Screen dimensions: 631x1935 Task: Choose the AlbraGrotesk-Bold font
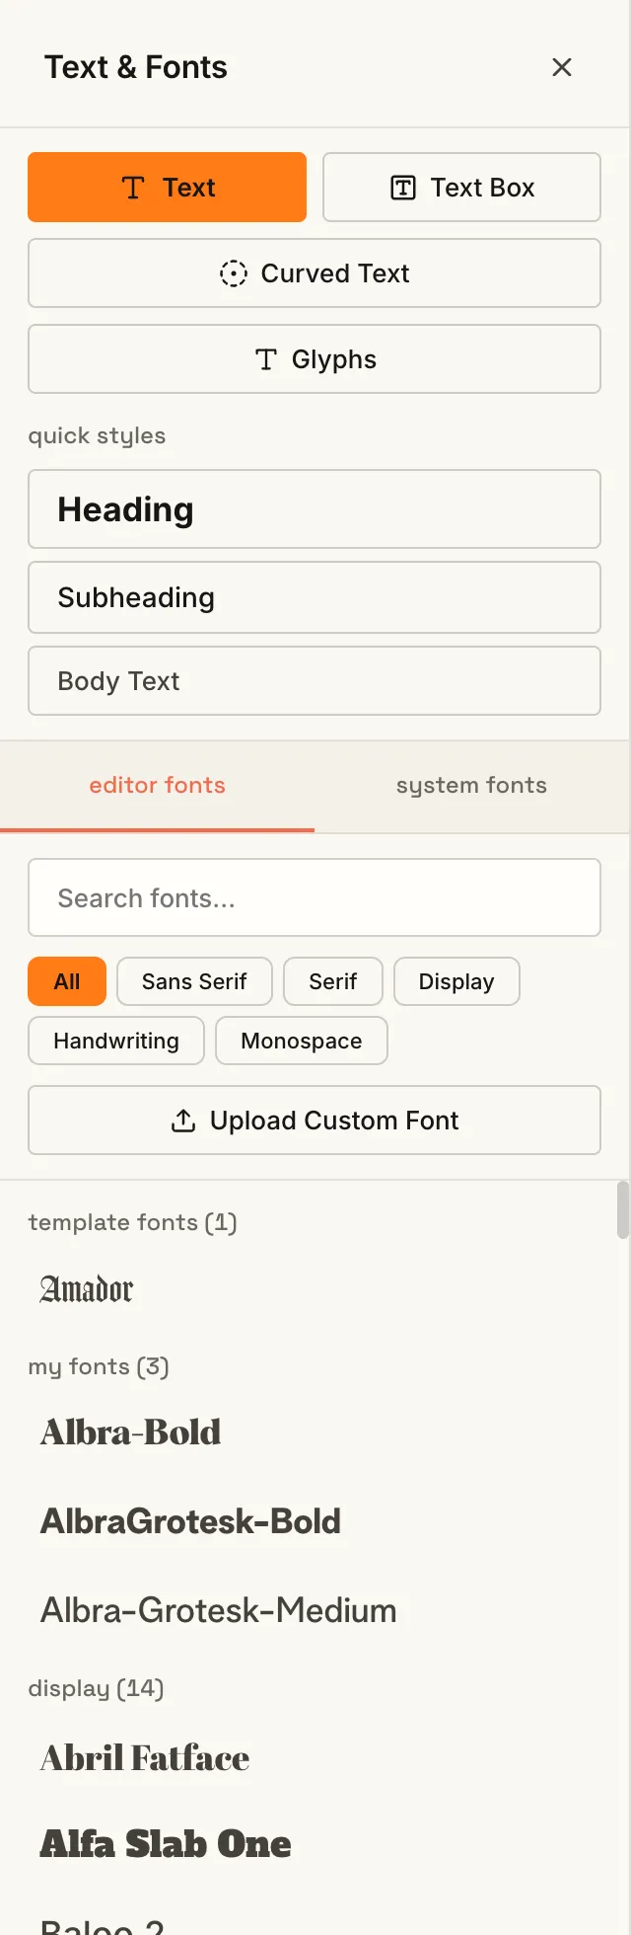190,1521
